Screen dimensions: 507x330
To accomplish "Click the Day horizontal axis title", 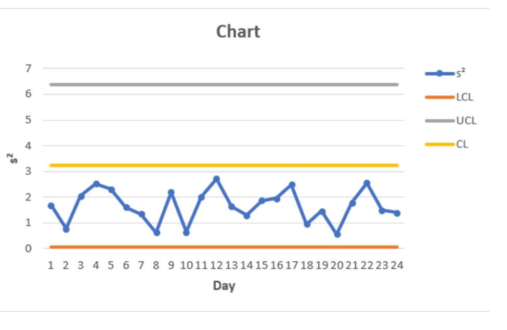I will click(x=224, y=286).
